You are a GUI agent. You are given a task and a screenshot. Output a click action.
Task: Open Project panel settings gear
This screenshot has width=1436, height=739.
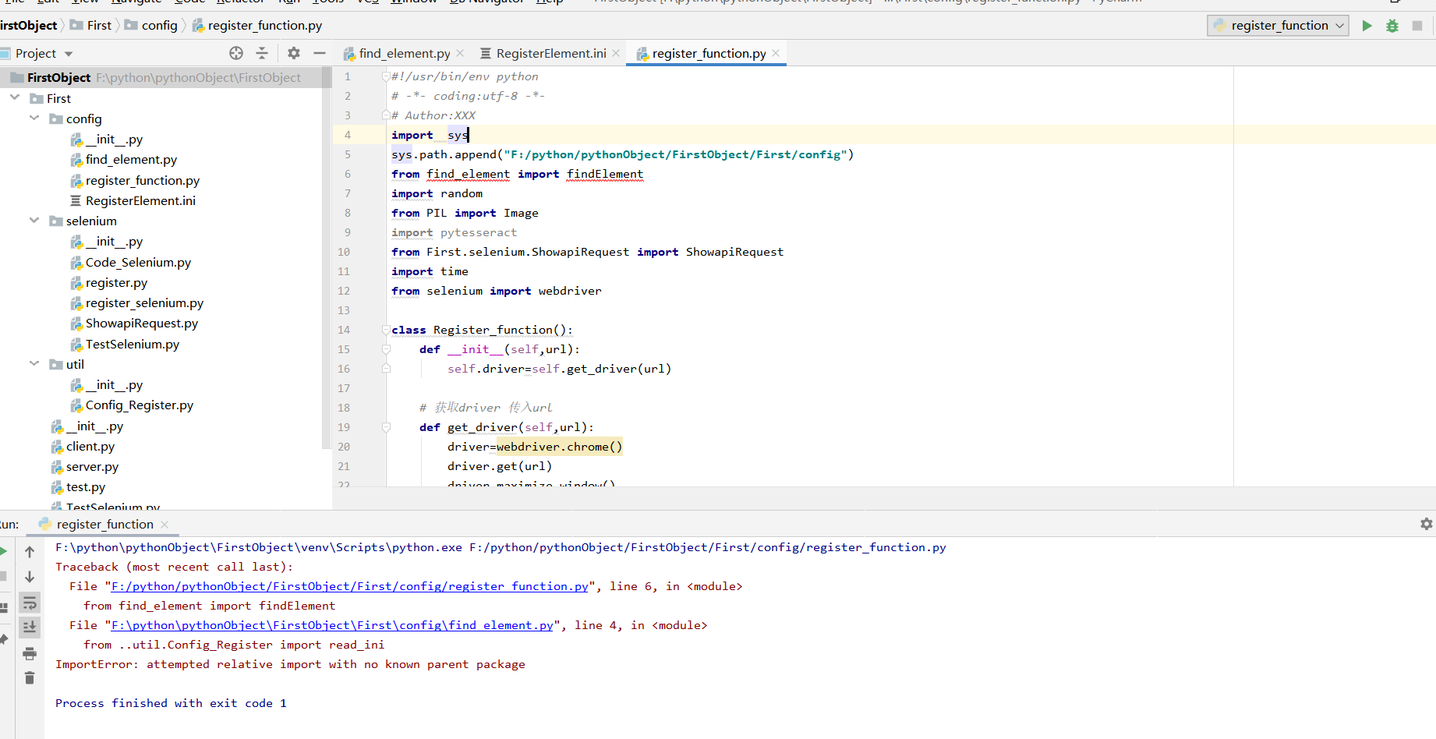(x=294, y=53)
